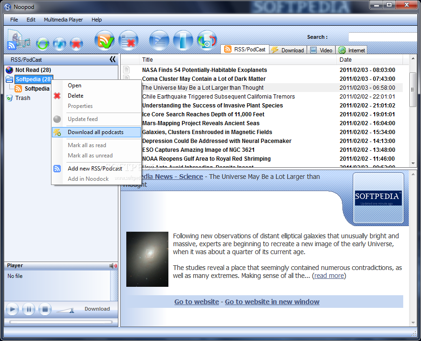Viewport: 421px width, 341px height.
Task: Adjust the player volume slider
Action: click(x=66, y=310)
